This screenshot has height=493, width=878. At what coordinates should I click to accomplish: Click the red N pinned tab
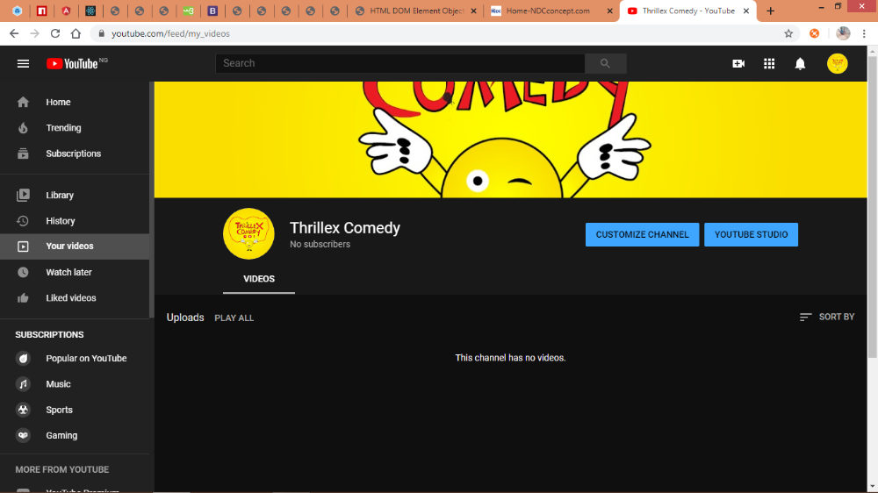click(41, 11)
